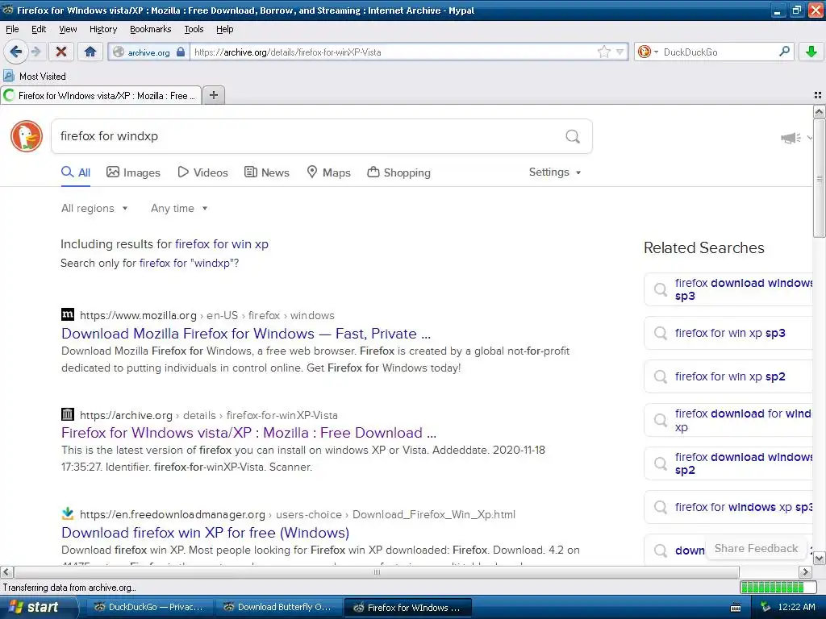Click the network tray icon by the clock
This screenshot has height=619, width=826.
point(766,608)
